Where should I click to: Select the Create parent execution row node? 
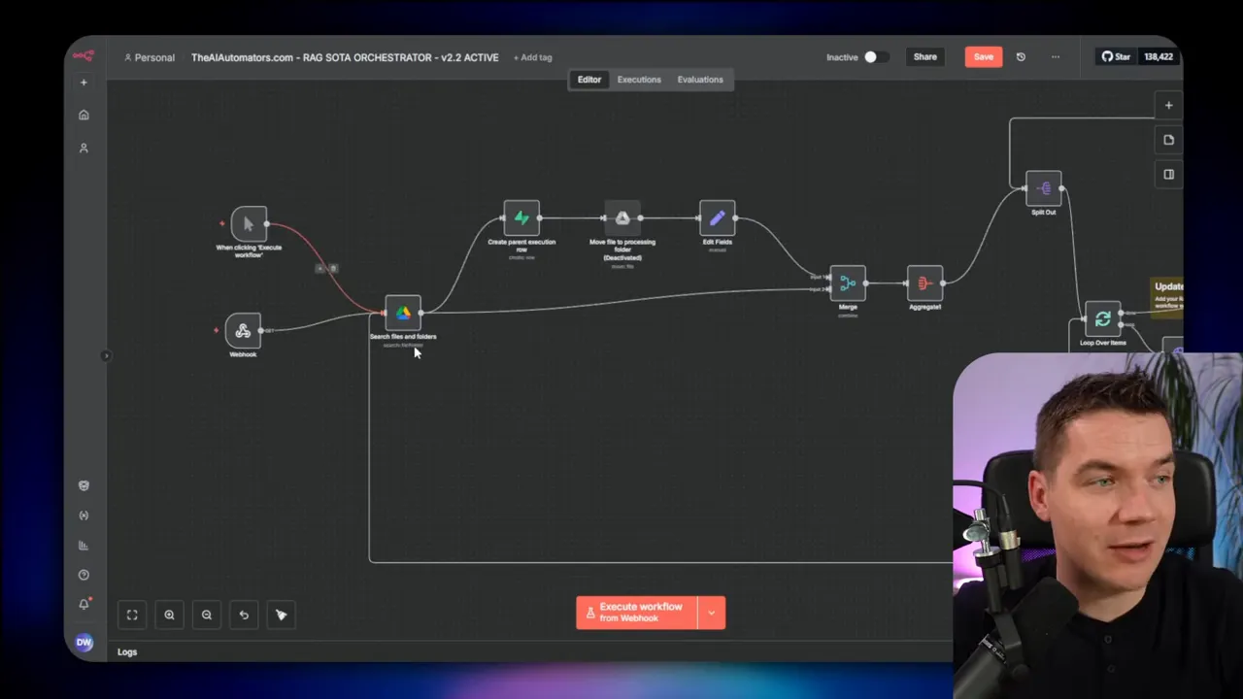[521, 218]
